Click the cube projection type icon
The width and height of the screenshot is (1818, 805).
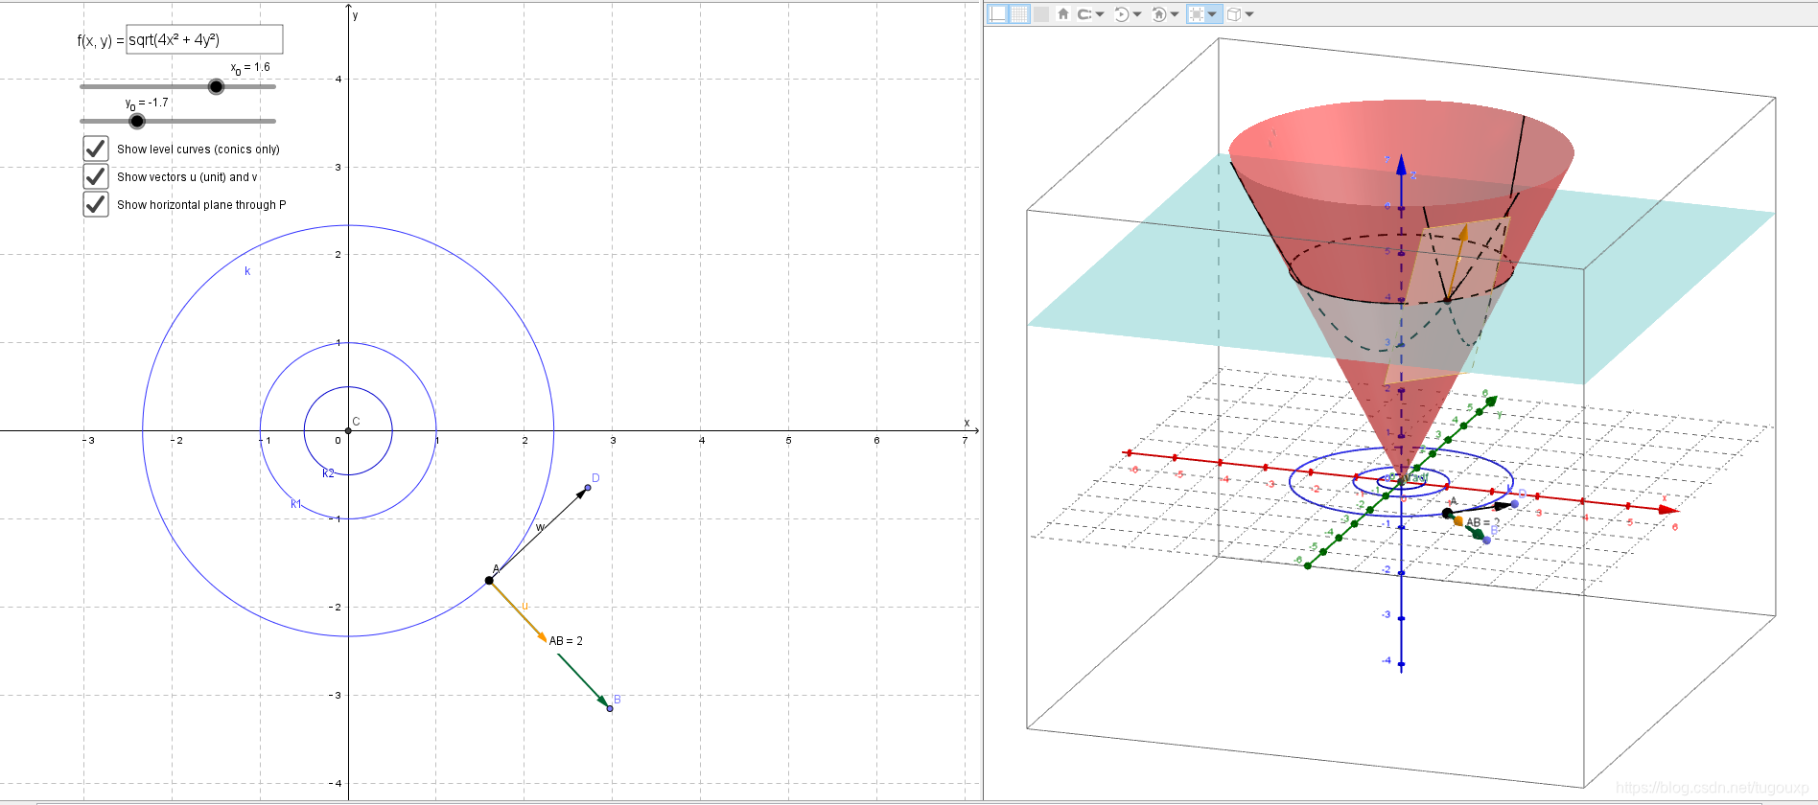(1234, 13)
